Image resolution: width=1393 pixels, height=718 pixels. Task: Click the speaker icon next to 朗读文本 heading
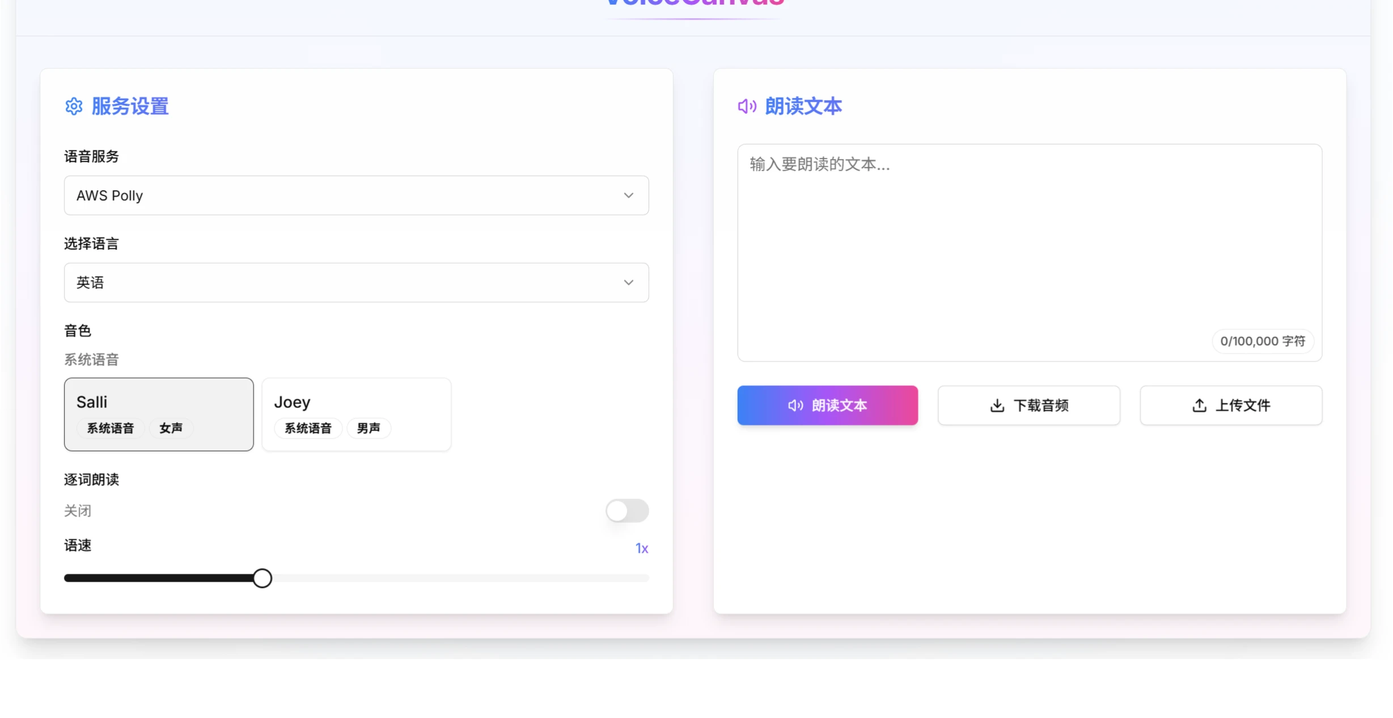[x=746, y=106]
